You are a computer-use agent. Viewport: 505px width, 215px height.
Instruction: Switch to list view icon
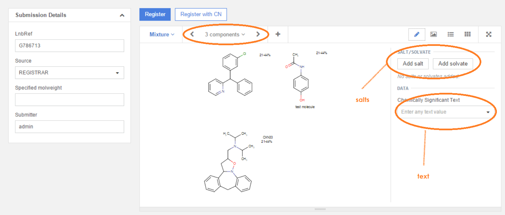(x=451, y=34)
